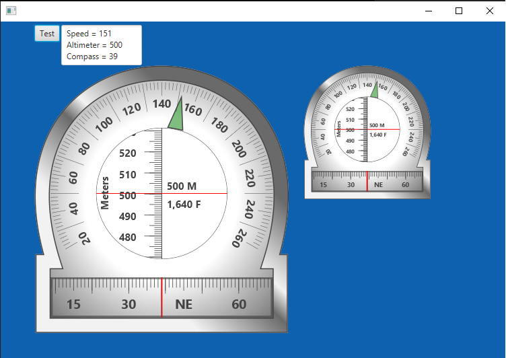
Task: Click the 40 mark on the large speed dial
Action: 73,209
